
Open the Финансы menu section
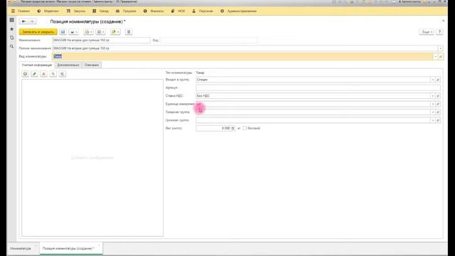(x=154, y=11)
